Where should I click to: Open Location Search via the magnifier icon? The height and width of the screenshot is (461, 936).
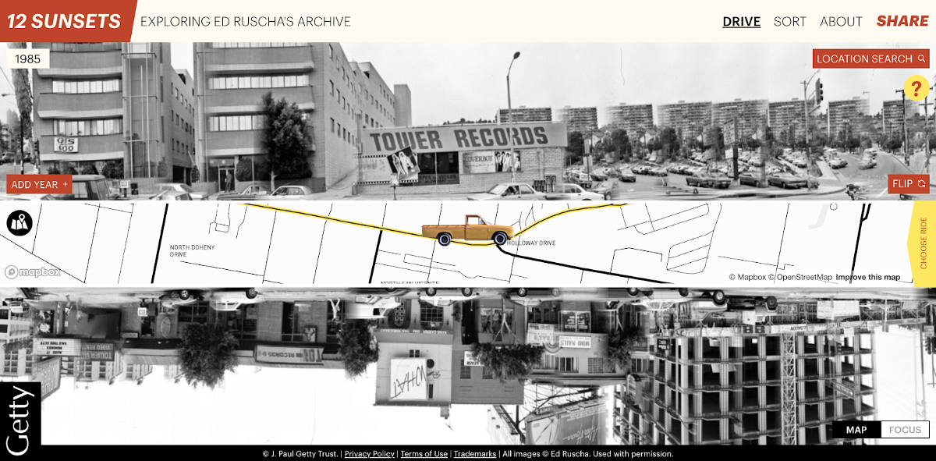[x=921, y=58]
